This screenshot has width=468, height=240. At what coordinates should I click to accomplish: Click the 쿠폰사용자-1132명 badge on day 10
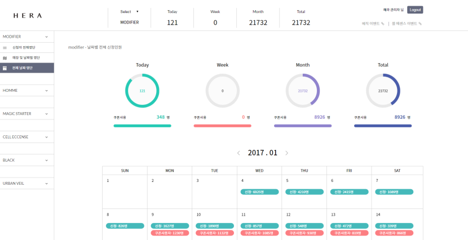pos(215,233)
